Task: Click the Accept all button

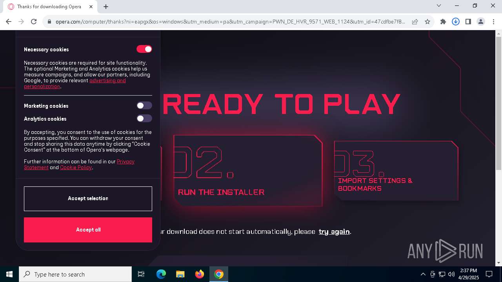Action: [x=88, y=230]
